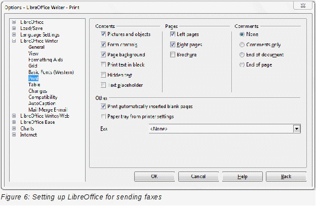The width and height of the screenshot is (316, 206).
Task: Uncheck Pictures and objects checkbox
Action: pos(103,34)
